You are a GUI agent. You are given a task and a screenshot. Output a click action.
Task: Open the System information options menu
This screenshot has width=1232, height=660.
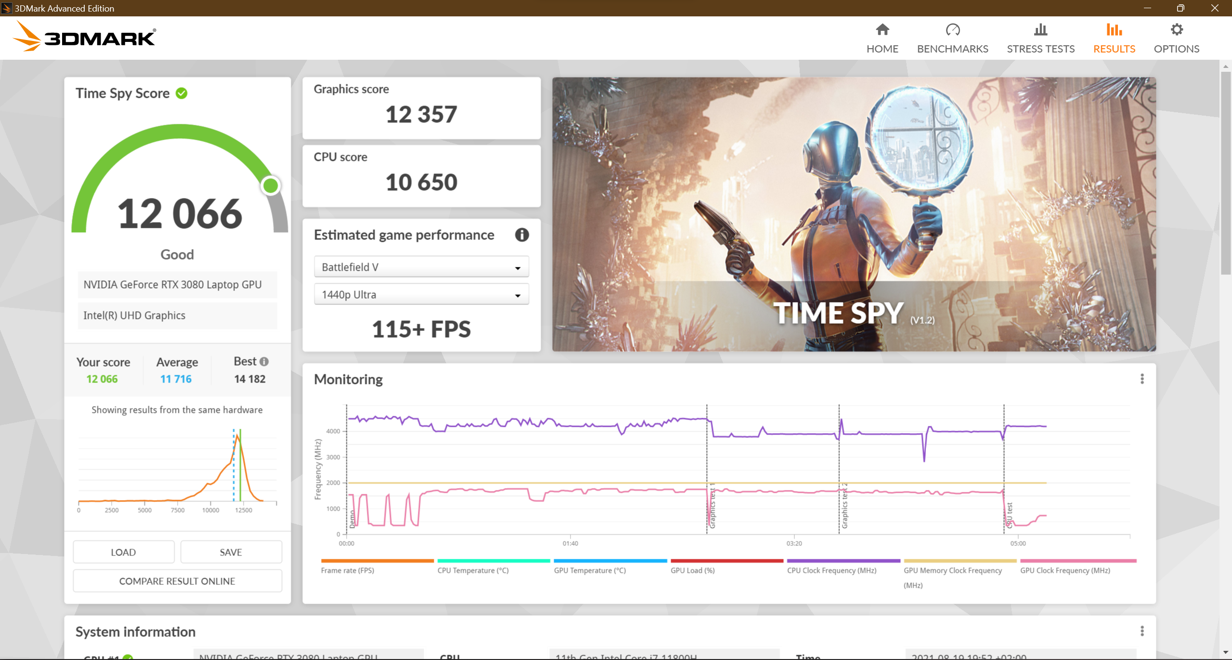click(x=1142, y=630)
